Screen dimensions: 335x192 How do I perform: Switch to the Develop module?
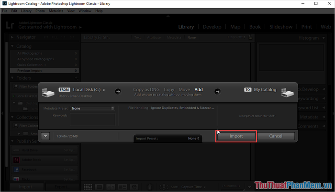pos(212,27)
